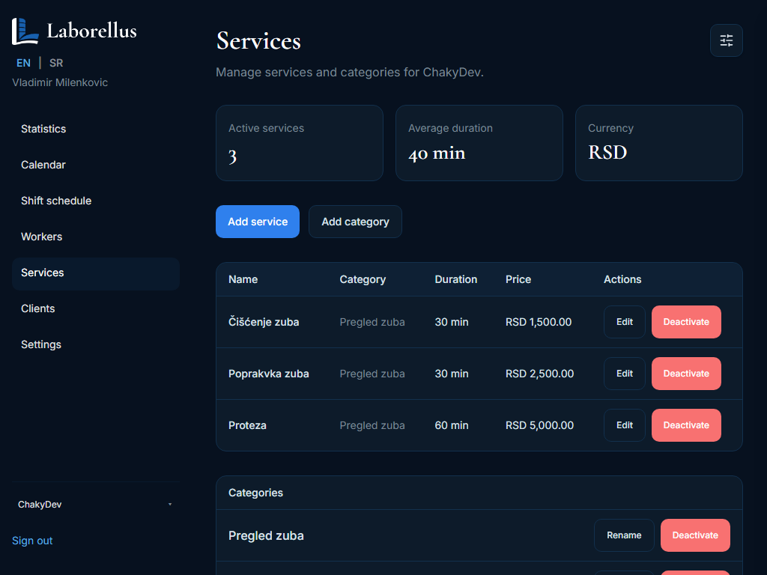Screen dimensions: 767x575
Task: Click the RSD 5,000.00 price cell
Action: click(x=539, y=425)
